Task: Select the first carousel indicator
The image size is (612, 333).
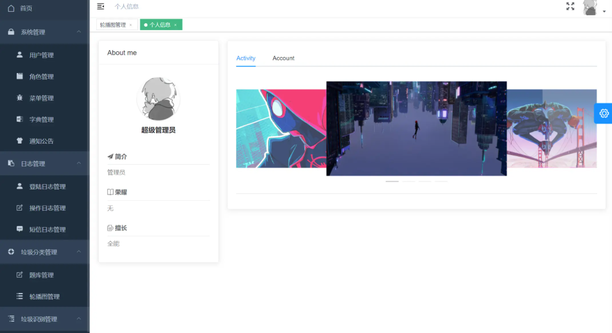Action: tap(392, 182)
